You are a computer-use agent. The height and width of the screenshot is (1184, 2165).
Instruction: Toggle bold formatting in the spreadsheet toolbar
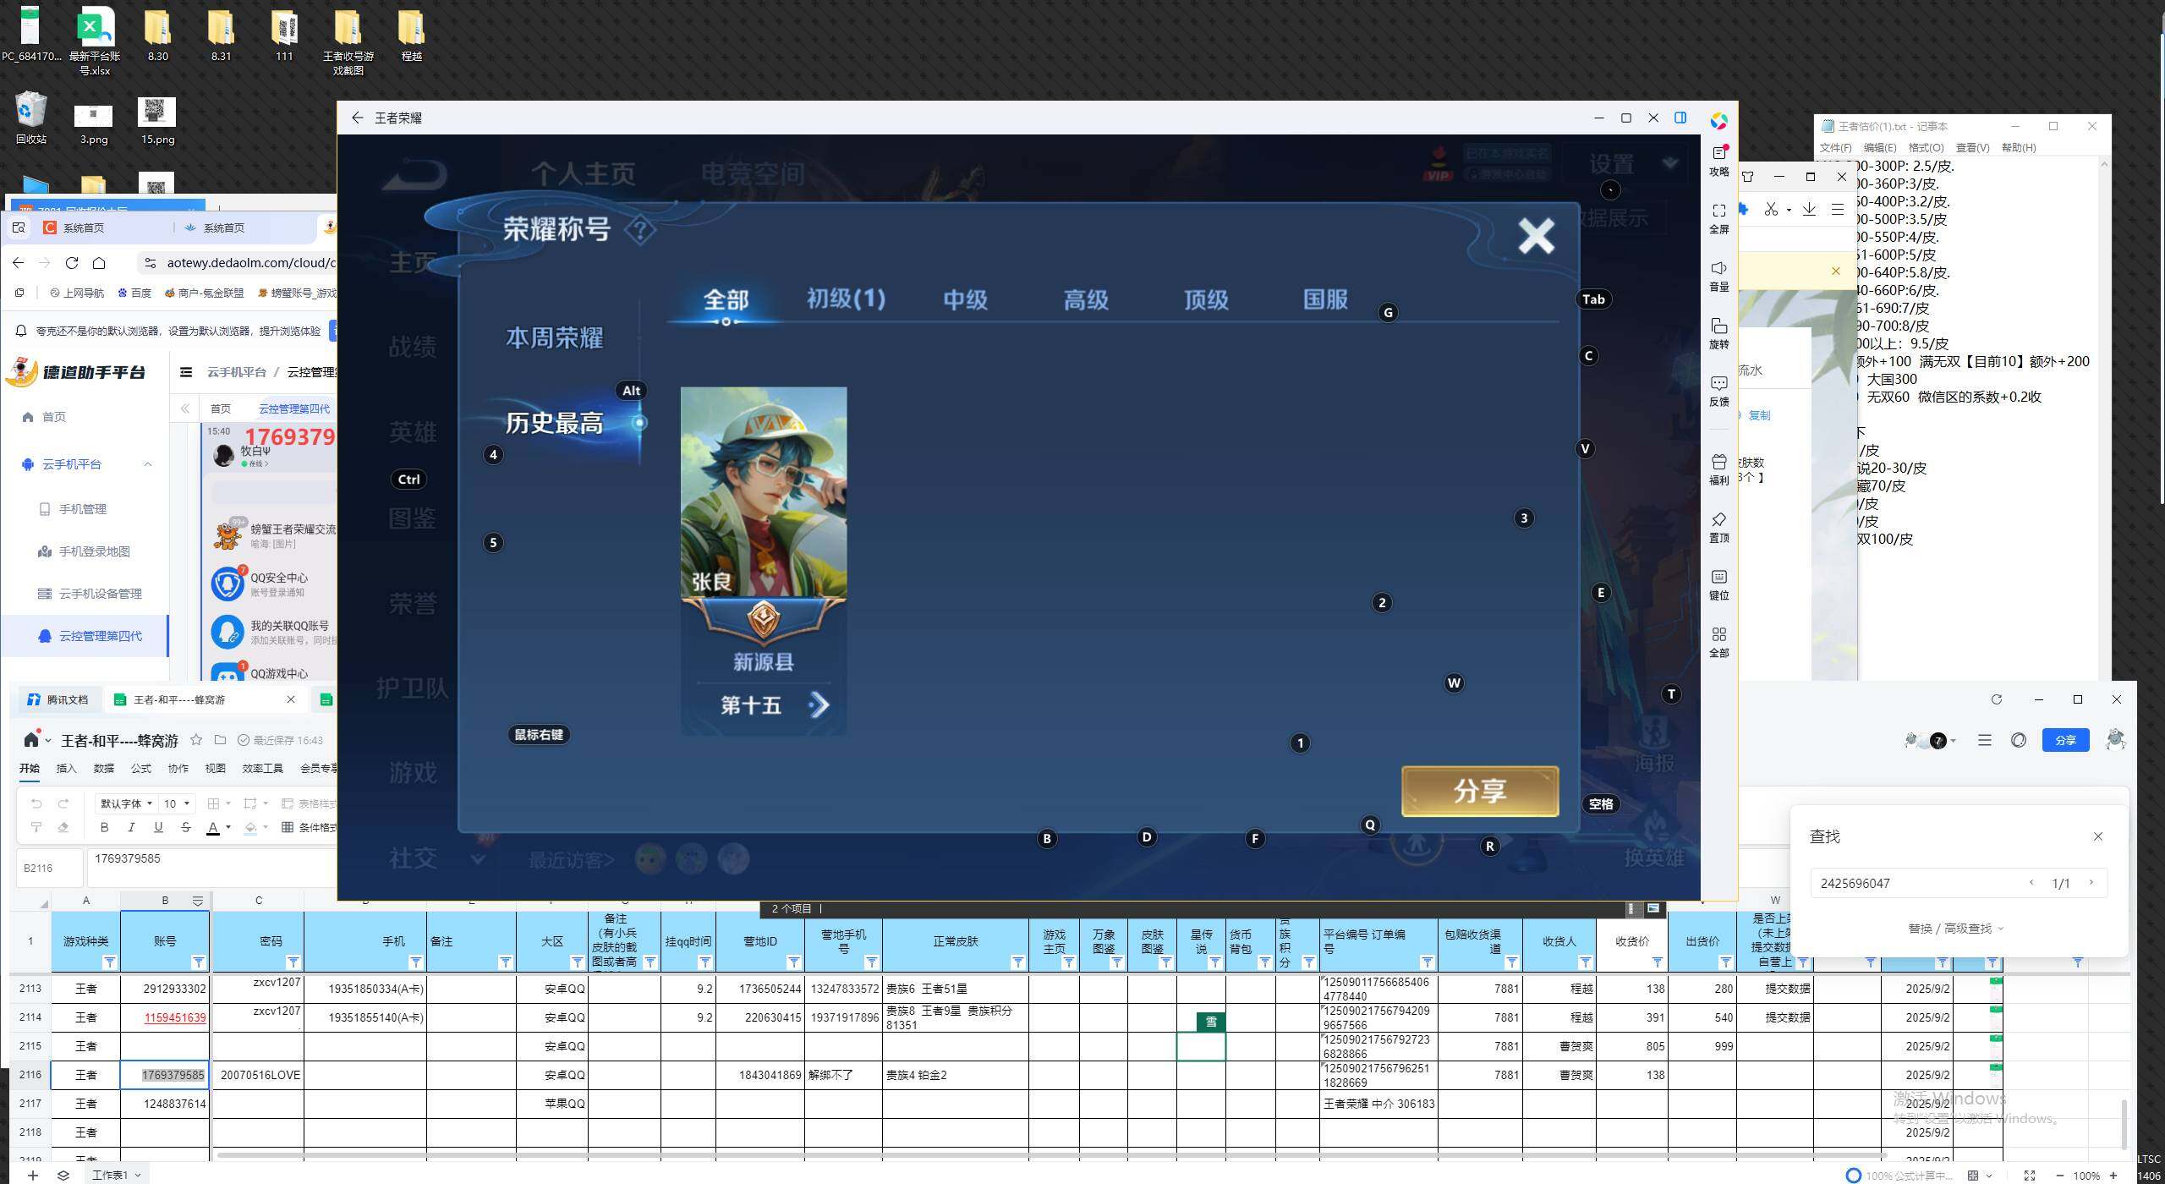[105, 827]
